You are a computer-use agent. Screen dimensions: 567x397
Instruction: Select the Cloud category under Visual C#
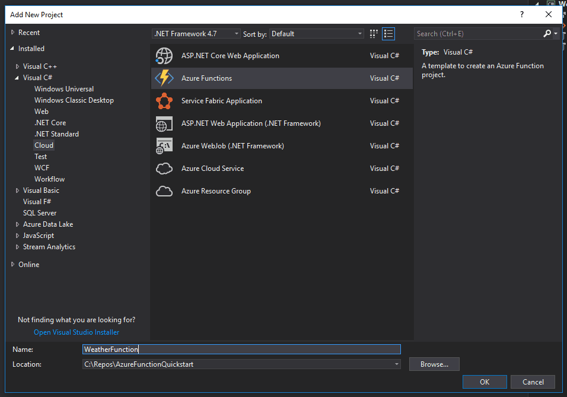pos(43,145)
